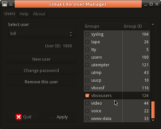Click the scrollbar down arrow
The image size is (161, 129).
(x=153, y=120)
